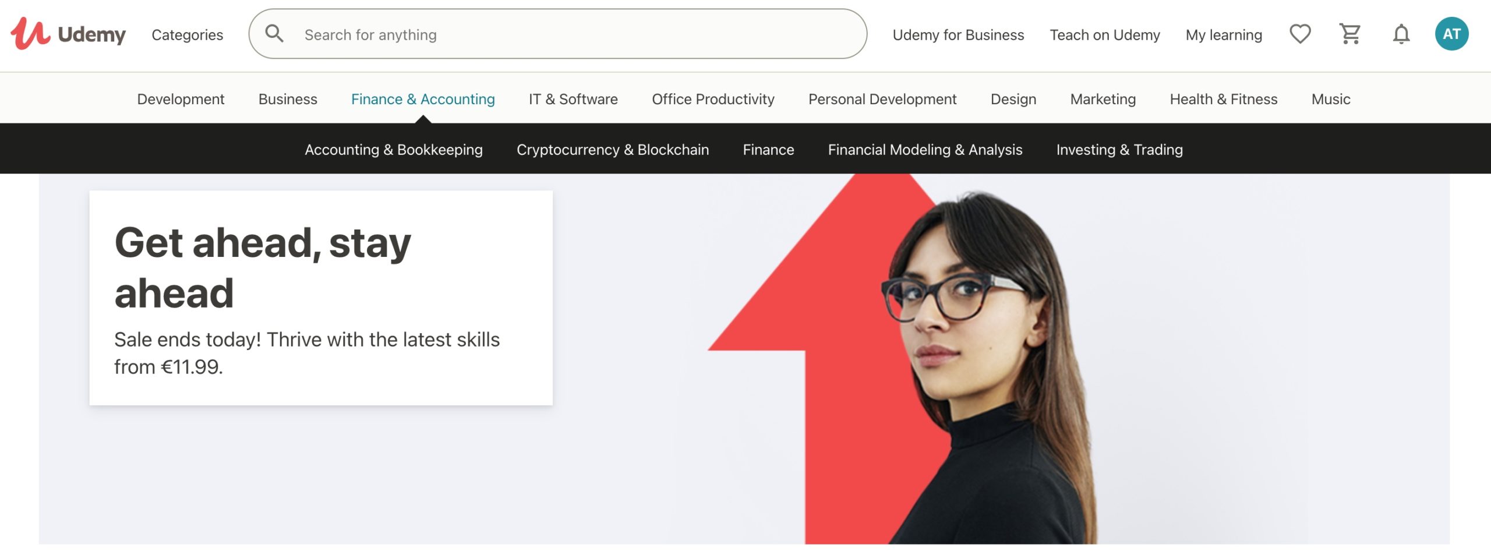The width and height of the screenshot is (1491, 558).
Task: Click the Udemy logo
Action: tap(67, 34)
